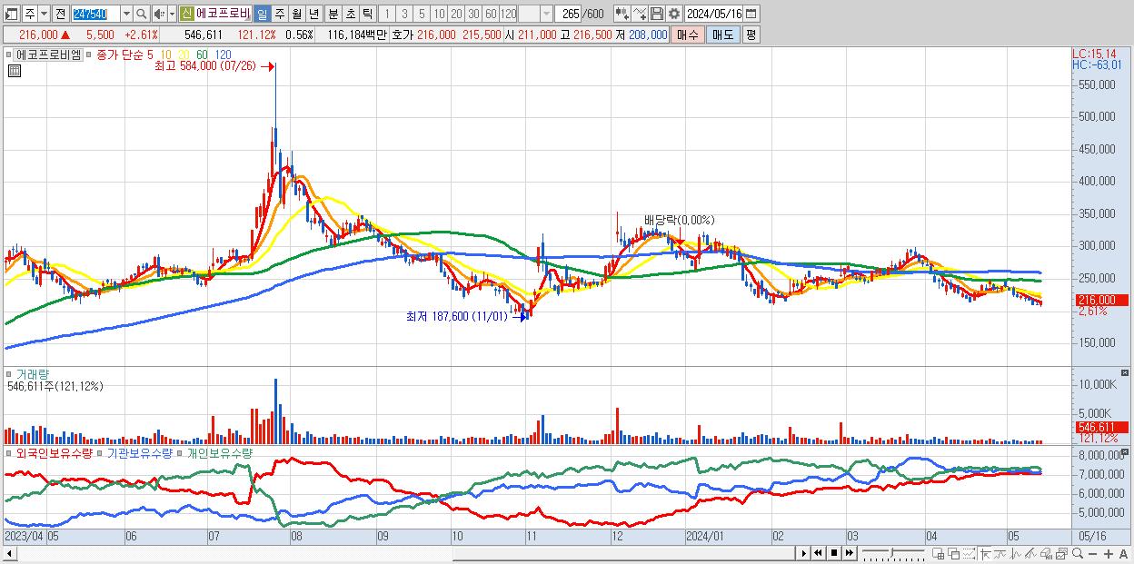Choose the 120 interval button
Screen dimensions: 1134x564
tap(509, 14)
